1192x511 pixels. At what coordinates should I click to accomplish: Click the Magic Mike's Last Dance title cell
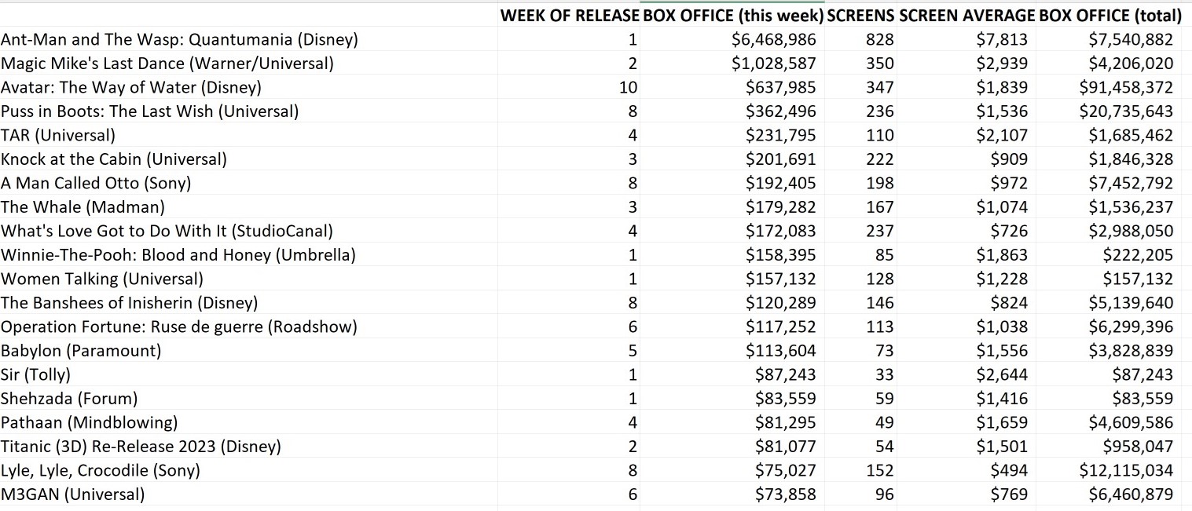(x=167, y=64)
